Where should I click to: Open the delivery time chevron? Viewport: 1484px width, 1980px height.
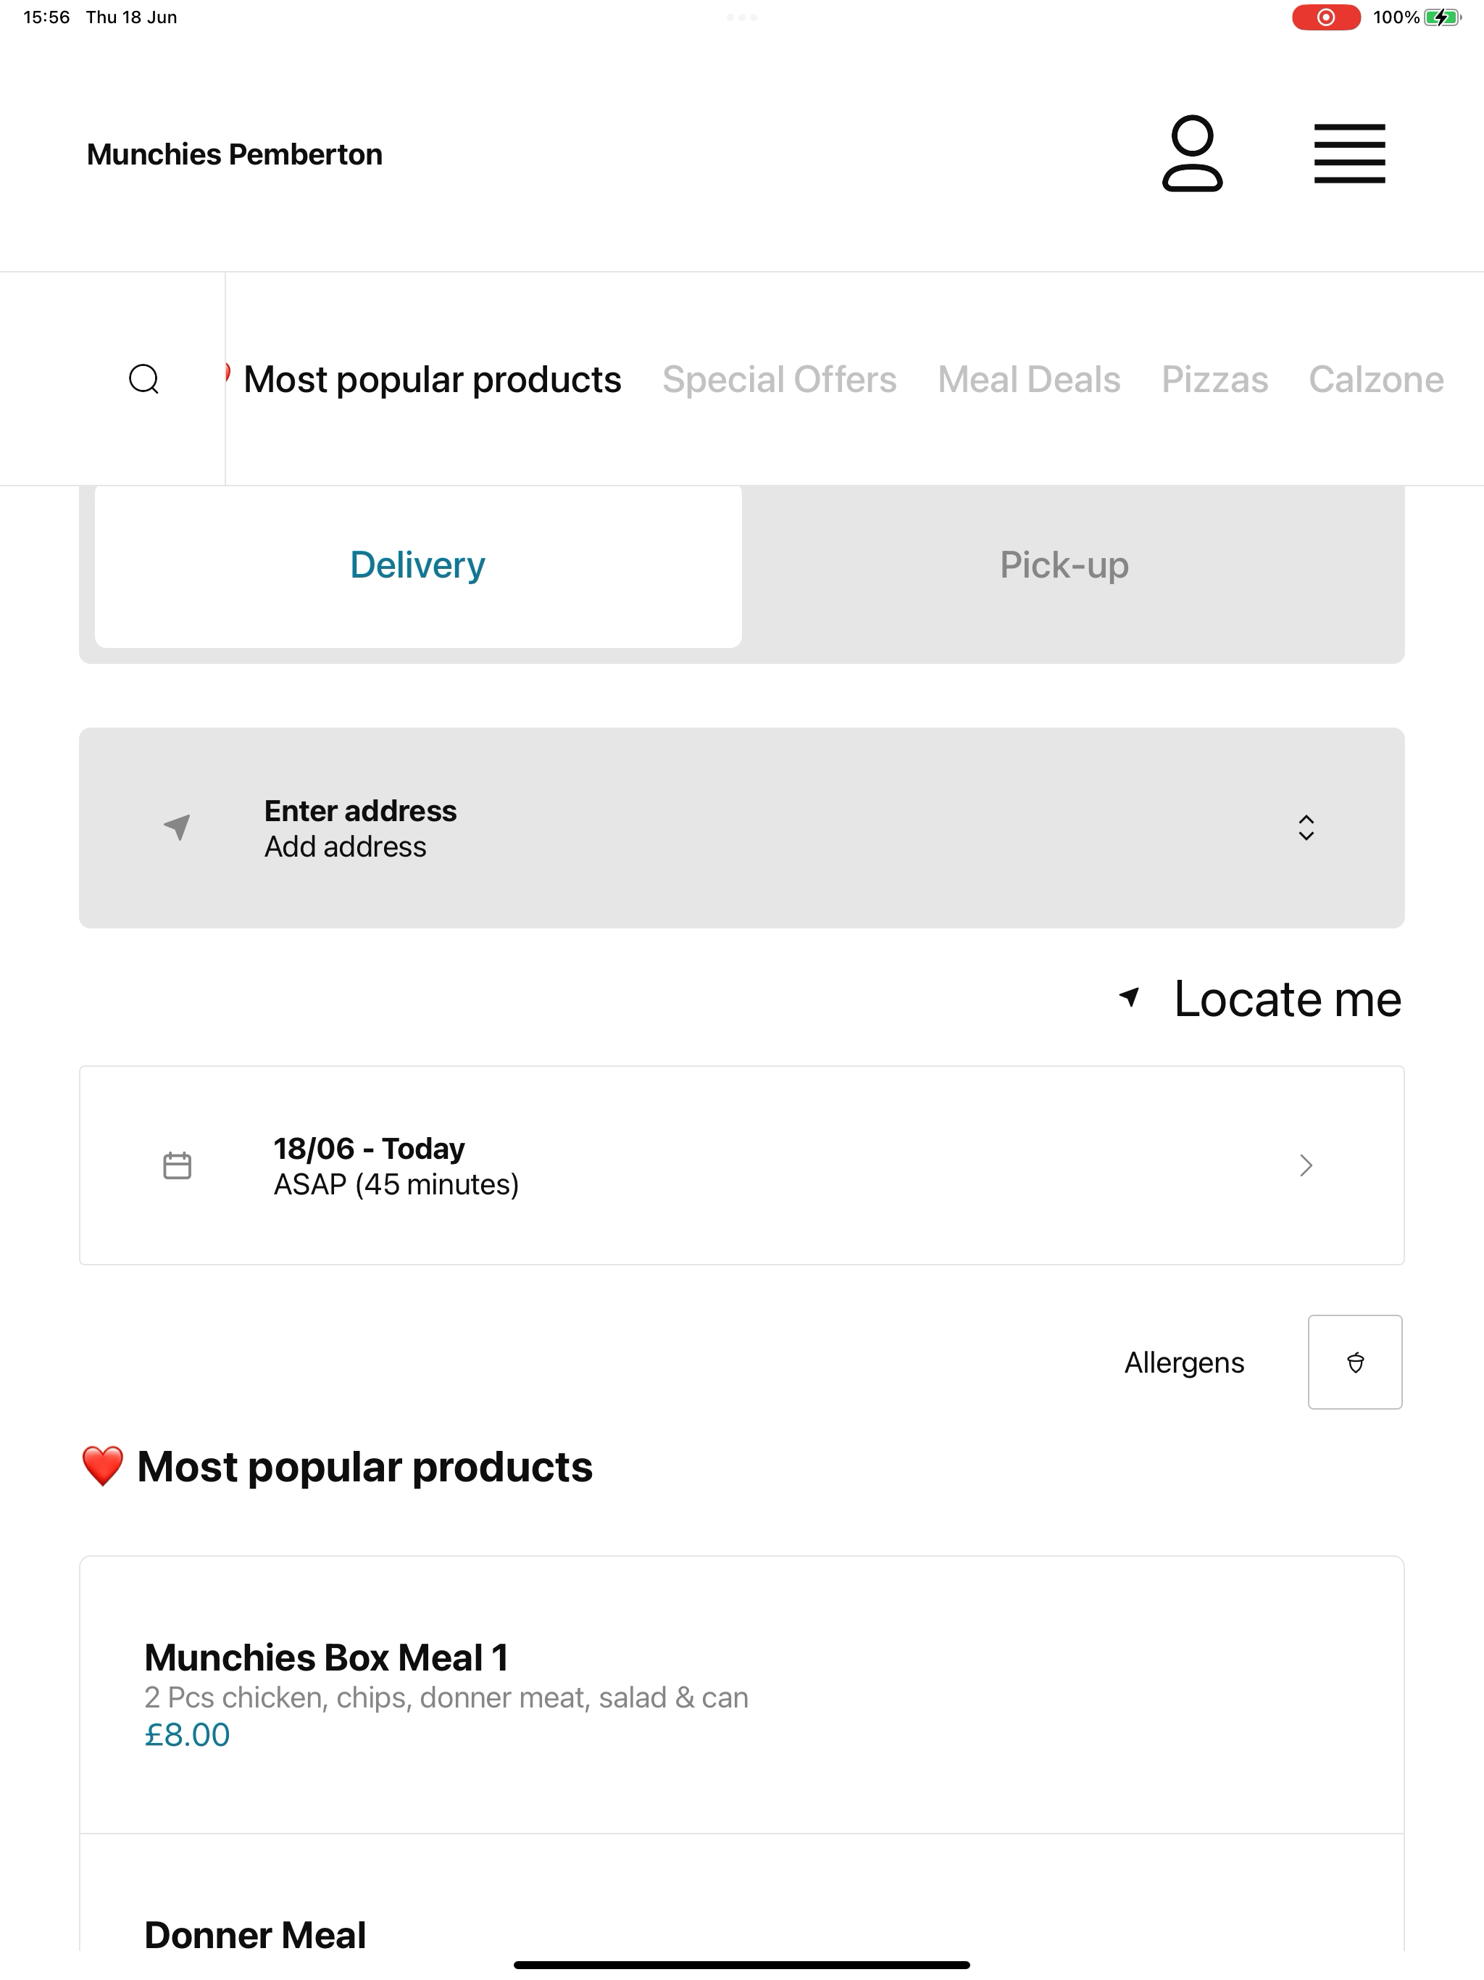[x=1306, y=1165]
